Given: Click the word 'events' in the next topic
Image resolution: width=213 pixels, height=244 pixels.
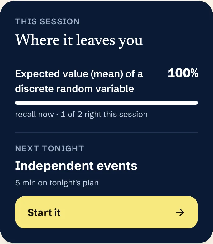Looking at the screenshot, I should 117,166.
